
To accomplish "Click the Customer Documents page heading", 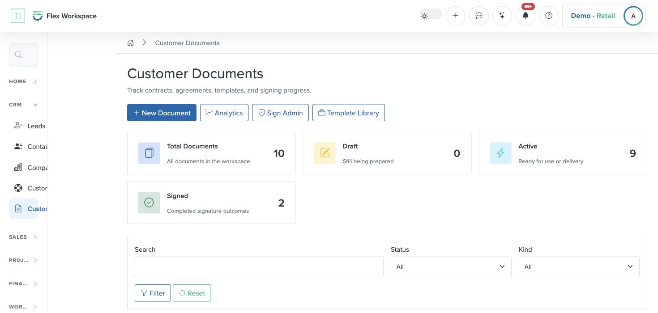I will (x=195, y=73).
